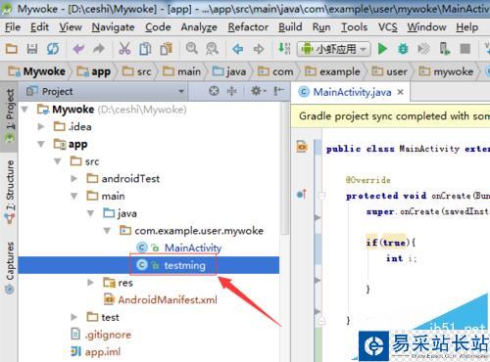Toggle the 1: Project side tab
The image size is (490, 362).
pyautogui.click(x=10, y=115)
